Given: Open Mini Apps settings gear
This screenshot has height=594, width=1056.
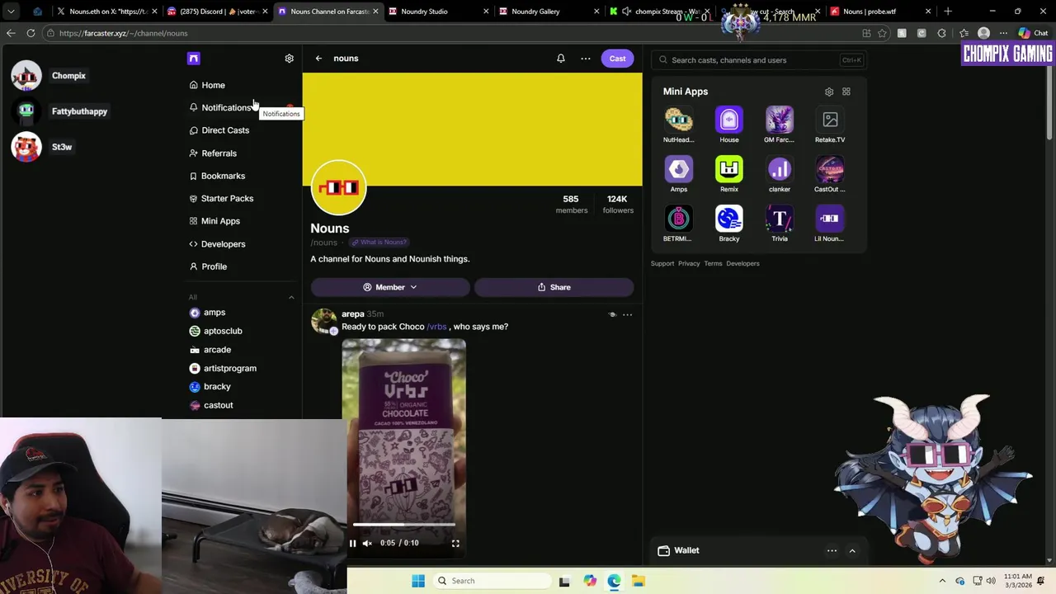Looking at the screenshot, I should point(829,92).
